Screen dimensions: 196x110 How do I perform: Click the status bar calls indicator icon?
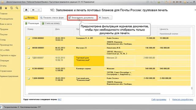pyautogui.click(x=1, y=107)
